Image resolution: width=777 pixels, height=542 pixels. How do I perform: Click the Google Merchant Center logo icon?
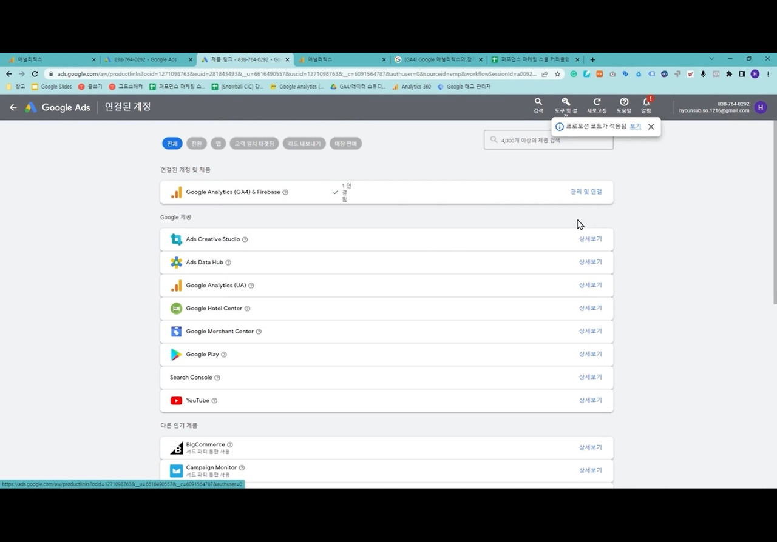point(176,332)
